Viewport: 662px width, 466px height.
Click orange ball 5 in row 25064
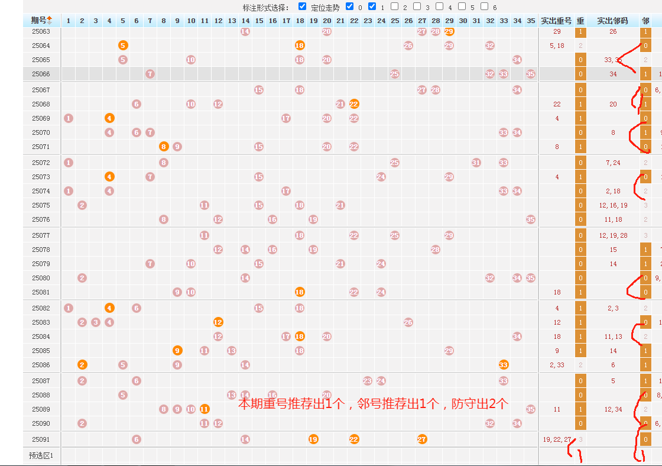coord(123,46)
